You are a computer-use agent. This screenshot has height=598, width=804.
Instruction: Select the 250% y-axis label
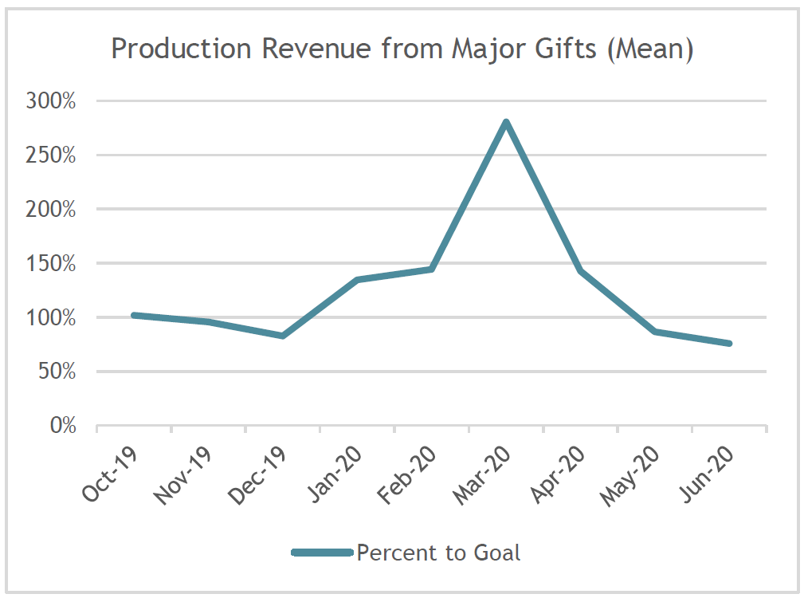pos(51,155)
